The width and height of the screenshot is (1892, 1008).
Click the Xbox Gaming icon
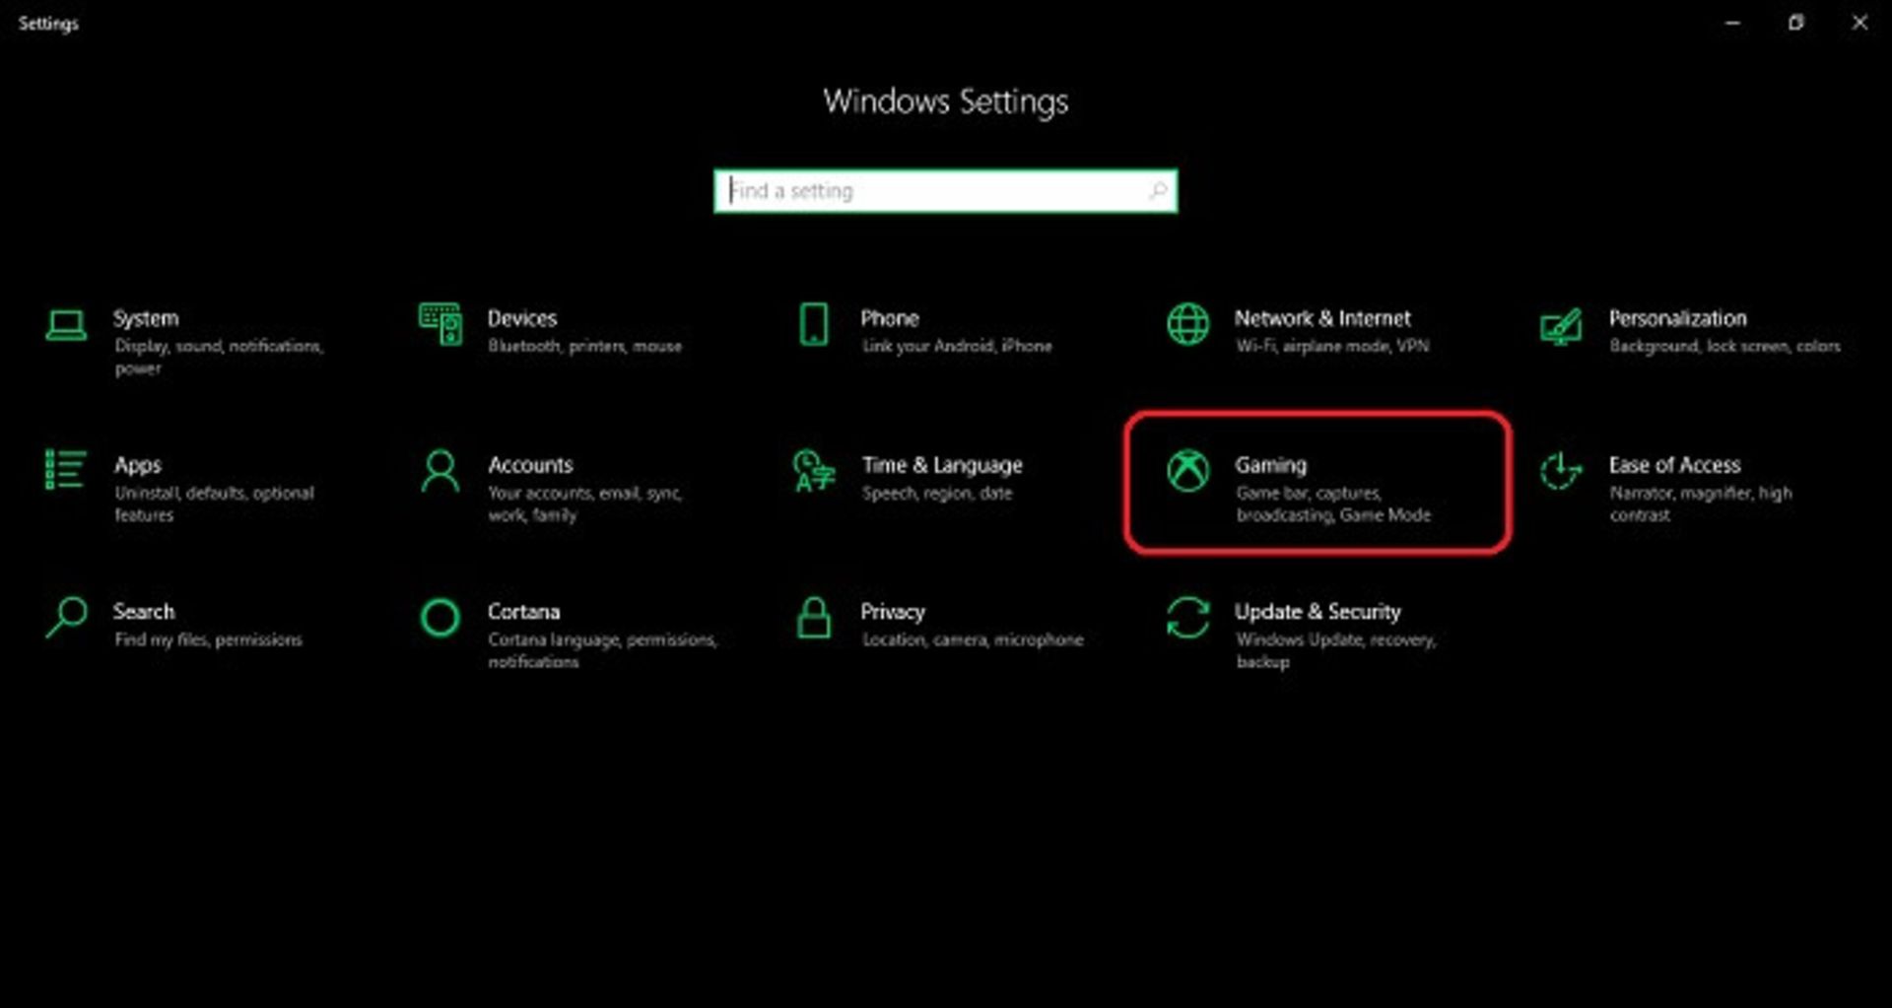point(1187,471)
